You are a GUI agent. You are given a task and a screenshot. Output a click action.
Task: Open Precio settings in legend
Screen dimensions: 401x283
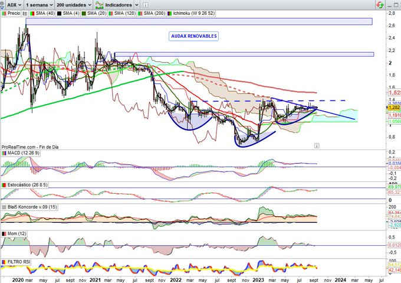pyautogui.click(x=11, y=14)
